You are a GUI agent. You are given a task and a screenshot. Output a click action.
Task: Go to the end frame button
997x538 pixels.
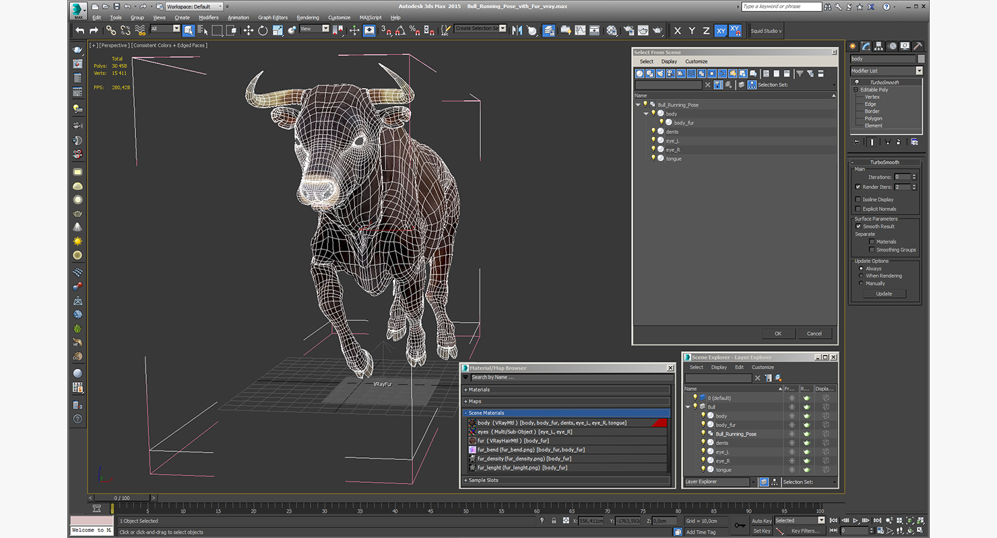coord(877,521)
